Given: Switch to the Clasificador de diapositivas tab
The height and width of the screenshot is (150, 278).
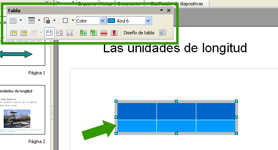Looking at the screenshot, I should click(177, 4).
